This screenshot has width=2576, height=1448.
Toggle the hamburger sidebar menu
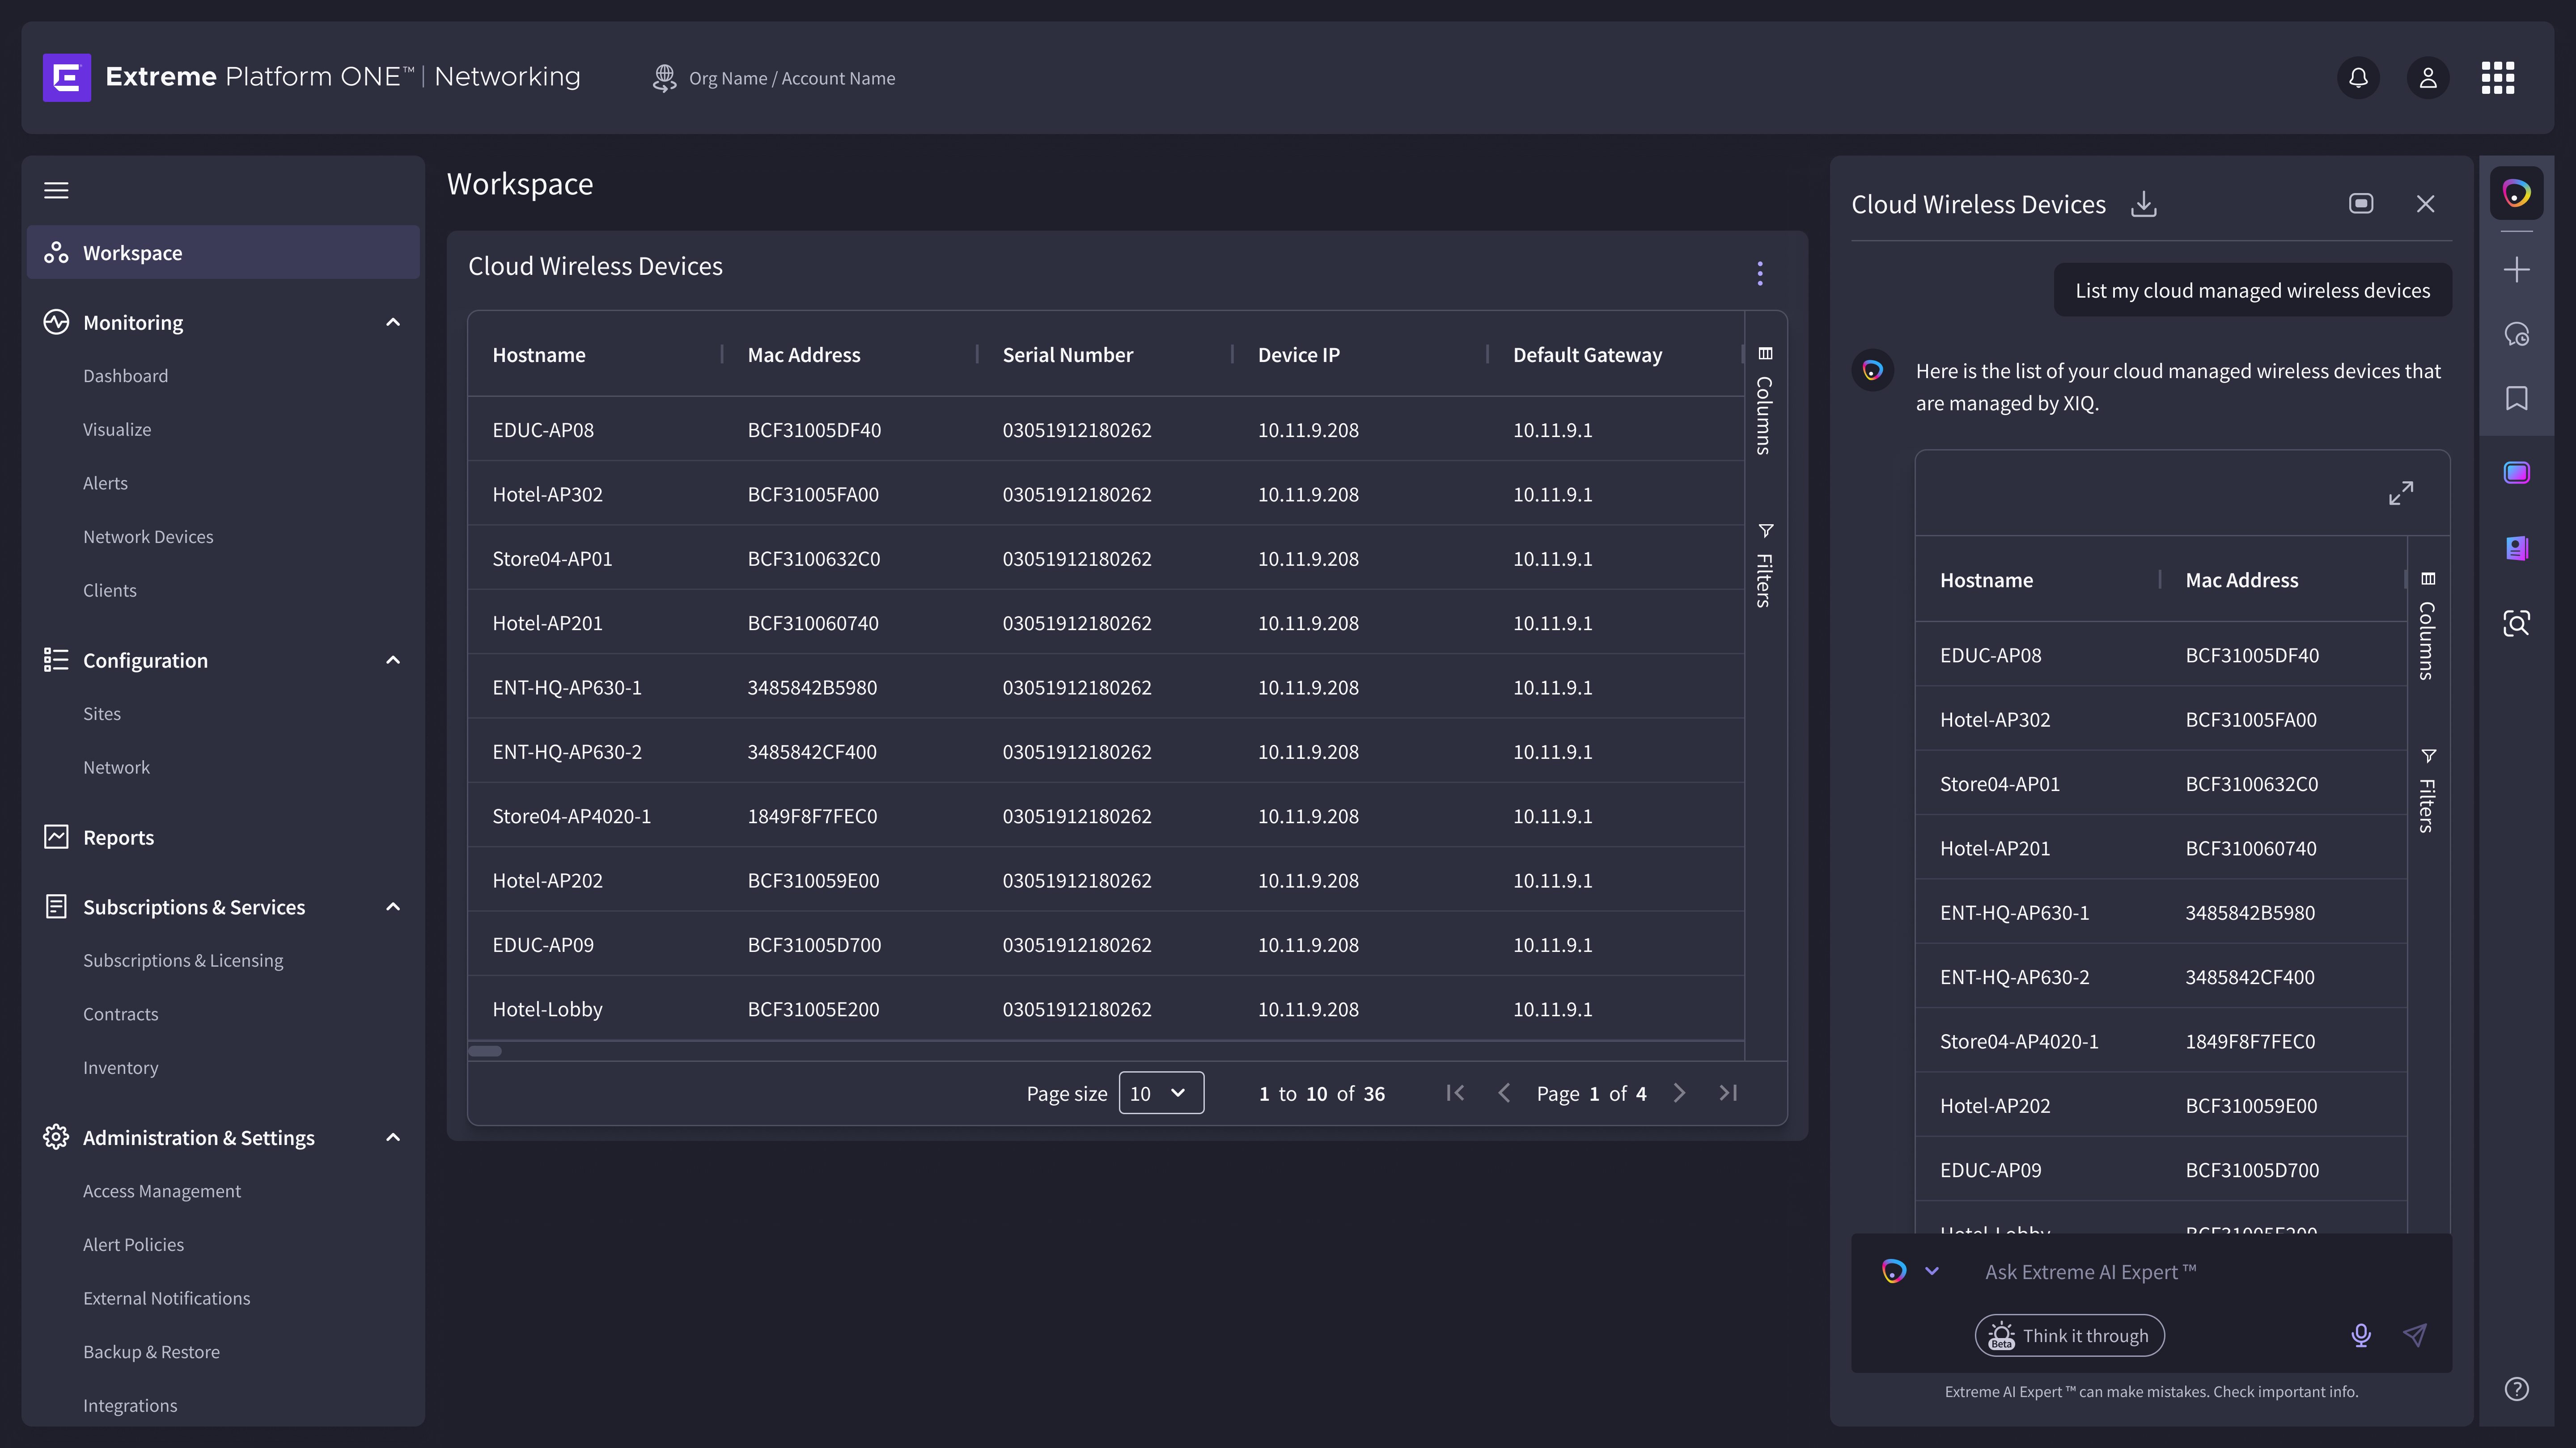point(56,190)
